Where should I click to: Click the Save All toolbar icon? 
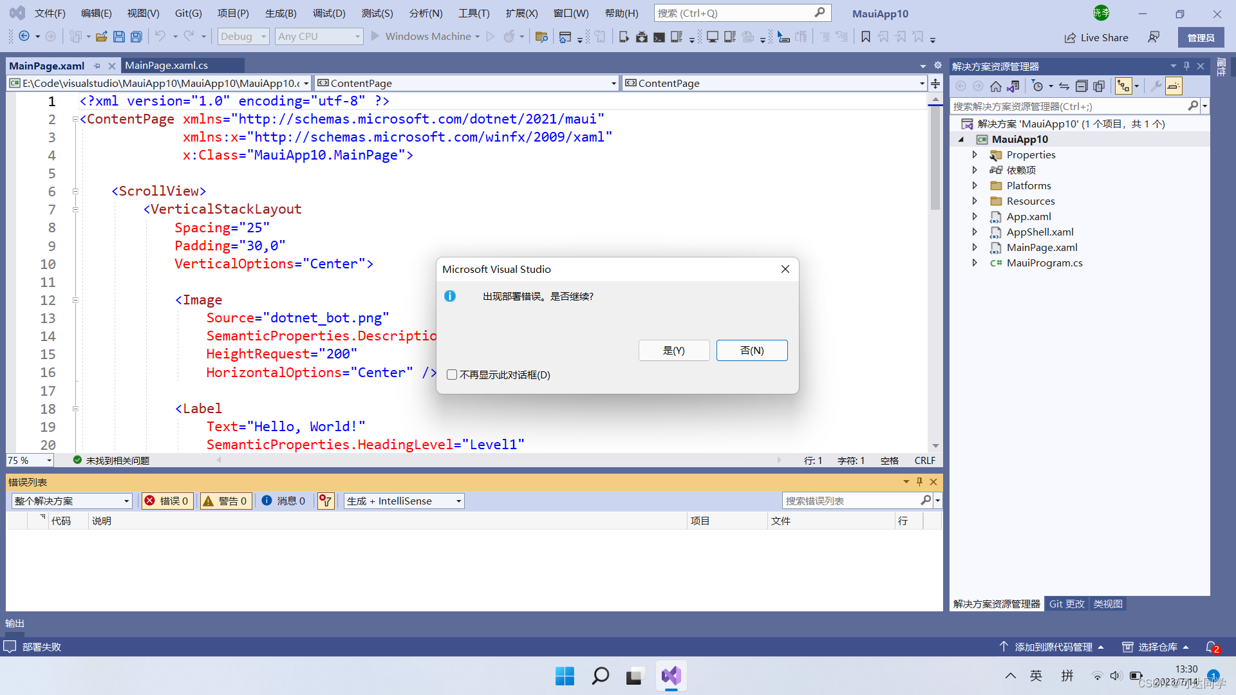pos(136,37)
